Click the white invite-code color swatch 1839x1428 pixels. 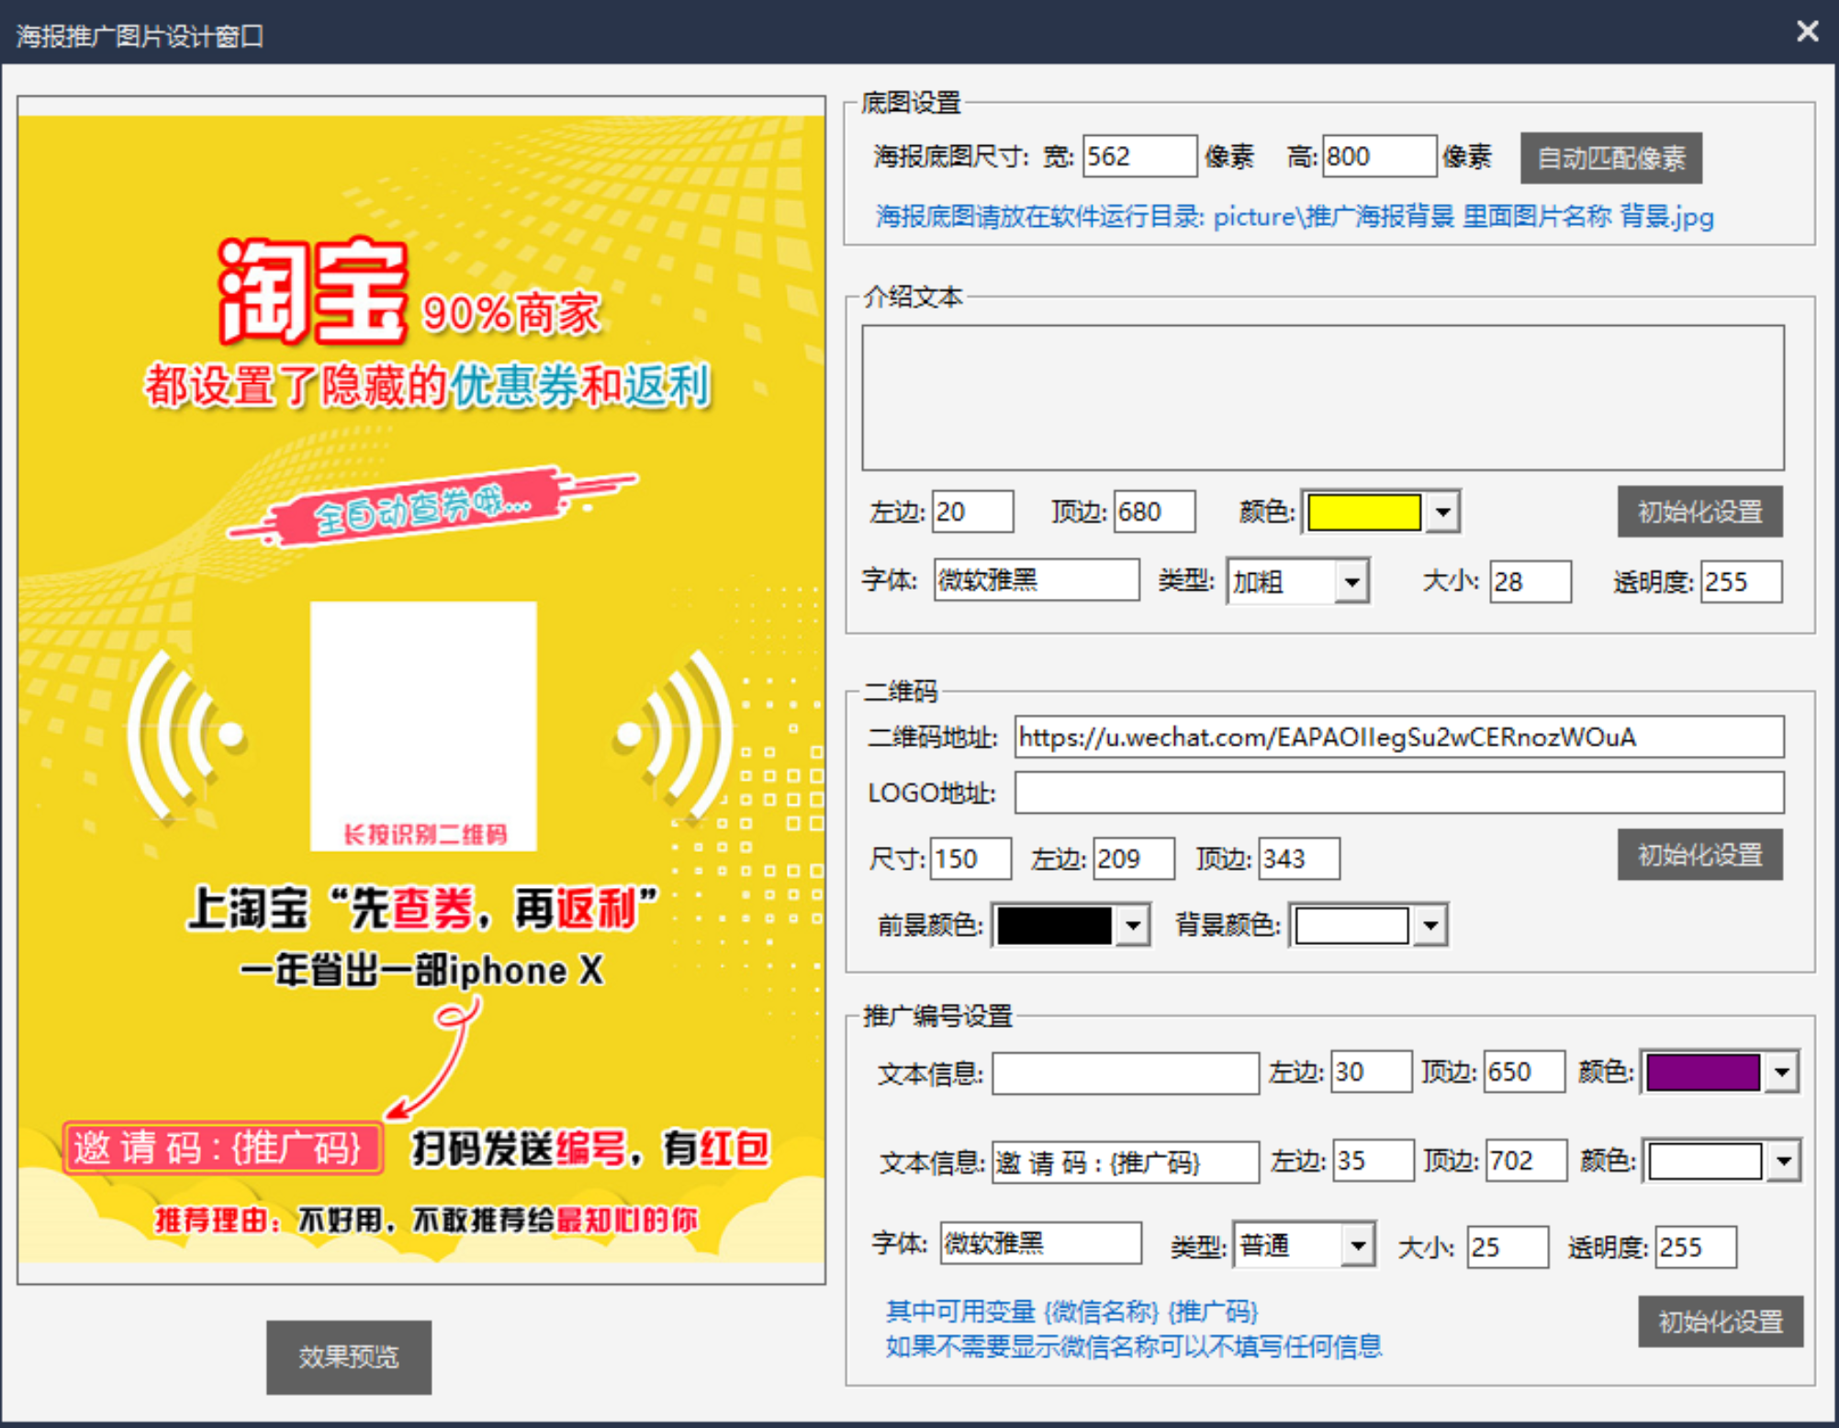pyautogui.click(x=1705, y=1161)
